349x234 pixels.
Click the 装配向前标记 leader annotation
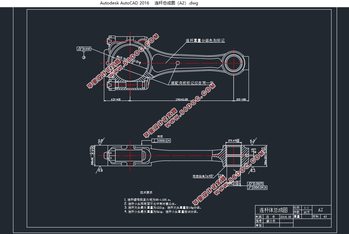pos(192,83)
